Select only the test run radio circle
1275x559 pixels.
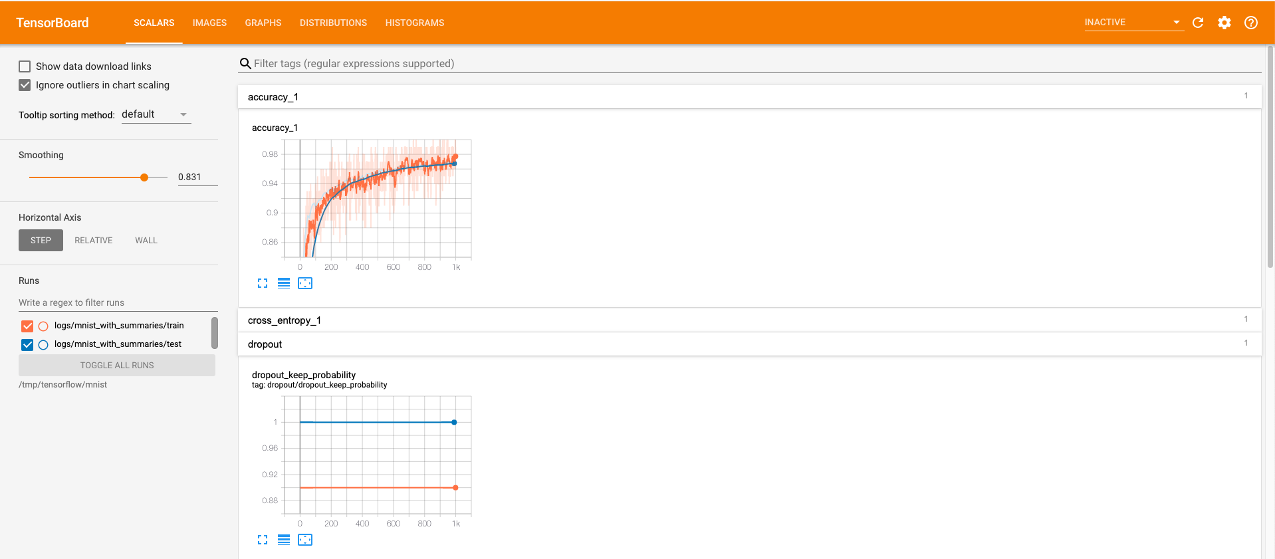43,344
